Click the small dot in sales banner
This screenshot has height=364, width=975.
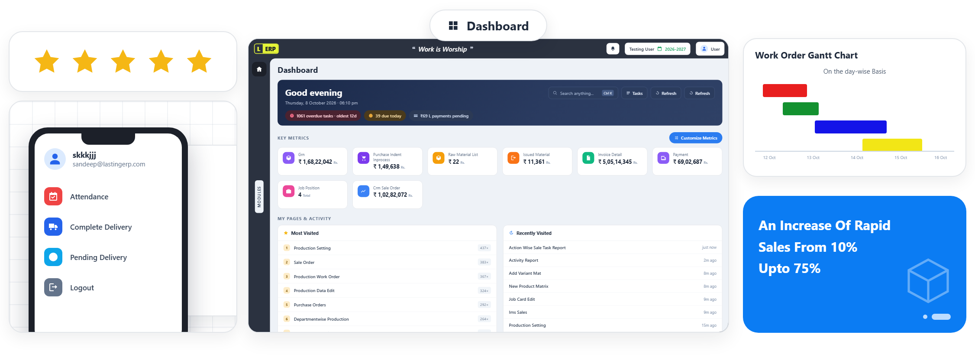[x=925, y=317]
